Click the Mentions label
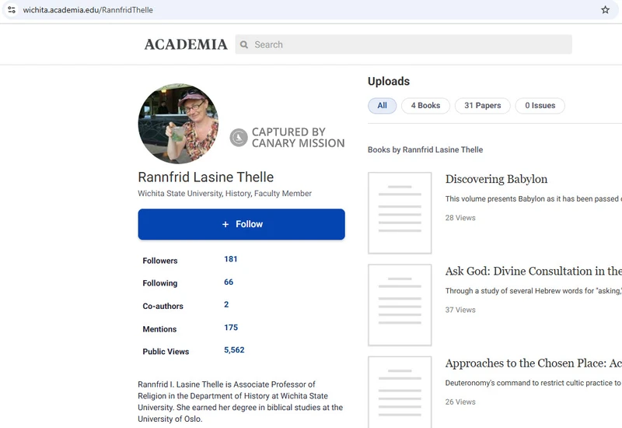The height and width of the screenshot is (428, 622). 159,329
